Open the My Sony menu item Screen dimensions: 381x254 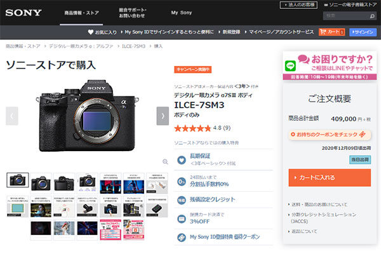182,13
